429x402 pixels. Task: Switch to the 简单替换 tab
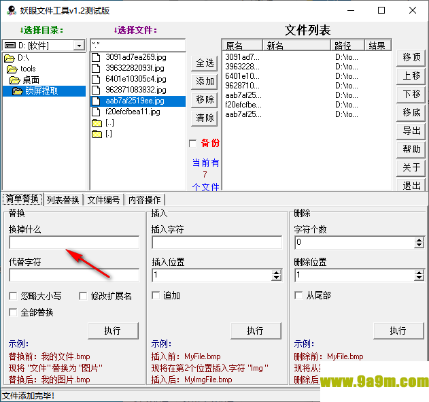pos(22,199)
